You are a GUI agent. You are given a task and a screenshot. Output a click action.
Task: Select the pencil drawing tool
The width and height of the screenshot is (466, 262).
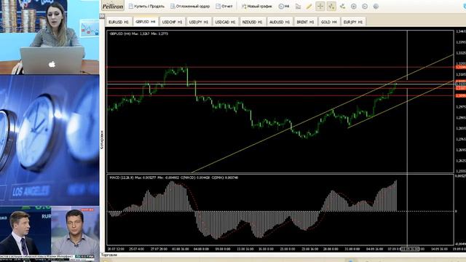coord(309,6)
